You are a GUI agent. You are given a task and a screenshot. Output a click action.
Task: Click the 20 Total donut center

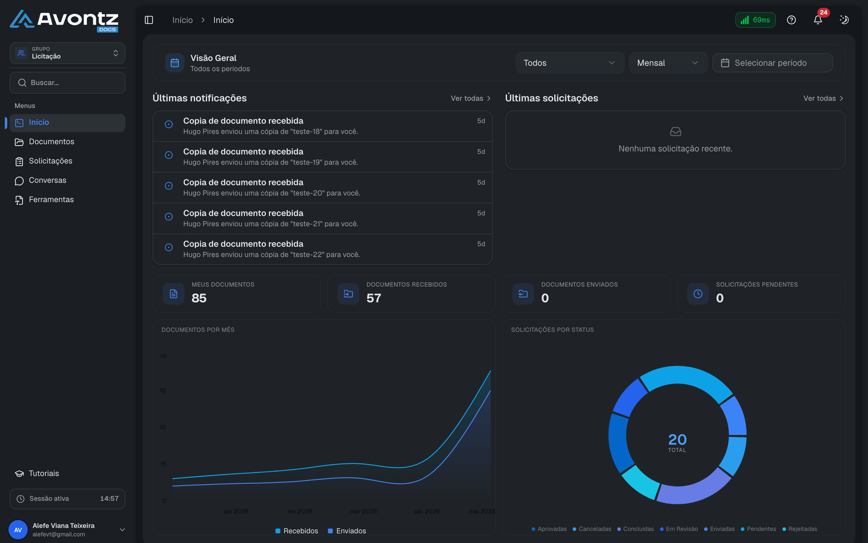pyautogui.click(x=677, y=442)
